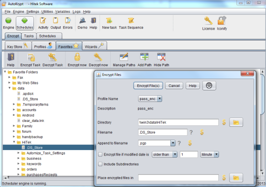Viewport: 266px width, 187px height.
Task: Launch the Demo icon
Action: click(82, 21)
